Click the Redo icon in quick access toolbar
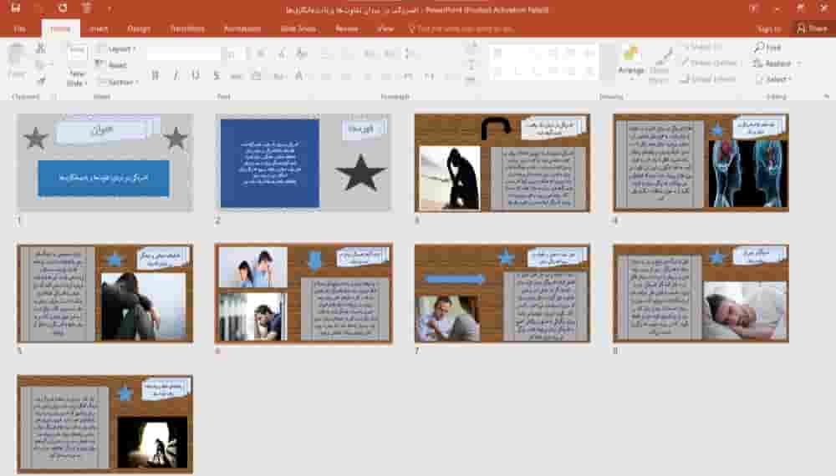 [x=64, y=8]
